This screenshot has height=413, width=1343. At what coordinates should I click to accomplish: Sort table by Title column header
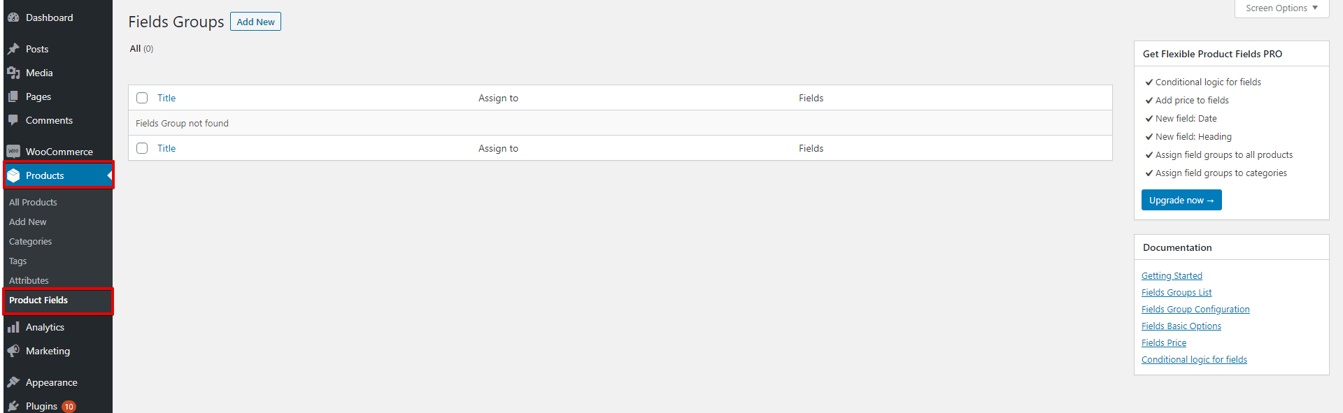[x=166, y=98]
